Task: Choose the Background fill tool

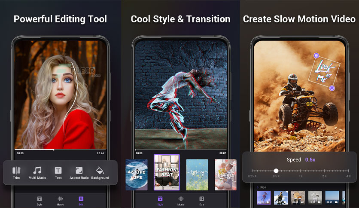Action: click(100, 173)
